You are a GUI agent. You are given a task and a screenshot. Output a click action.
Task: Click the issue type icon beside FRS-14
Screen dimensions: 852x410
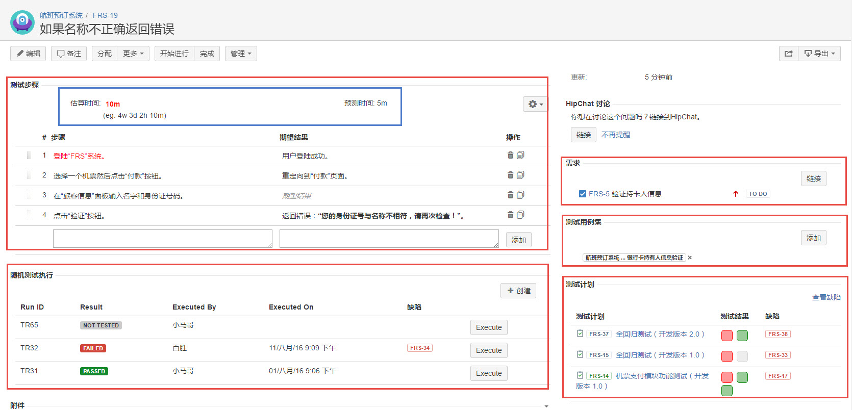tap(580, 375)
